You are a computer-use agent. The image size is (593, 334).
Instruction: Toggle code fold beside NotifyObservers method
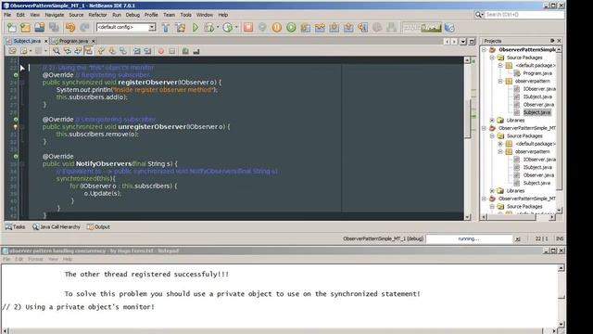click(22, 163)
